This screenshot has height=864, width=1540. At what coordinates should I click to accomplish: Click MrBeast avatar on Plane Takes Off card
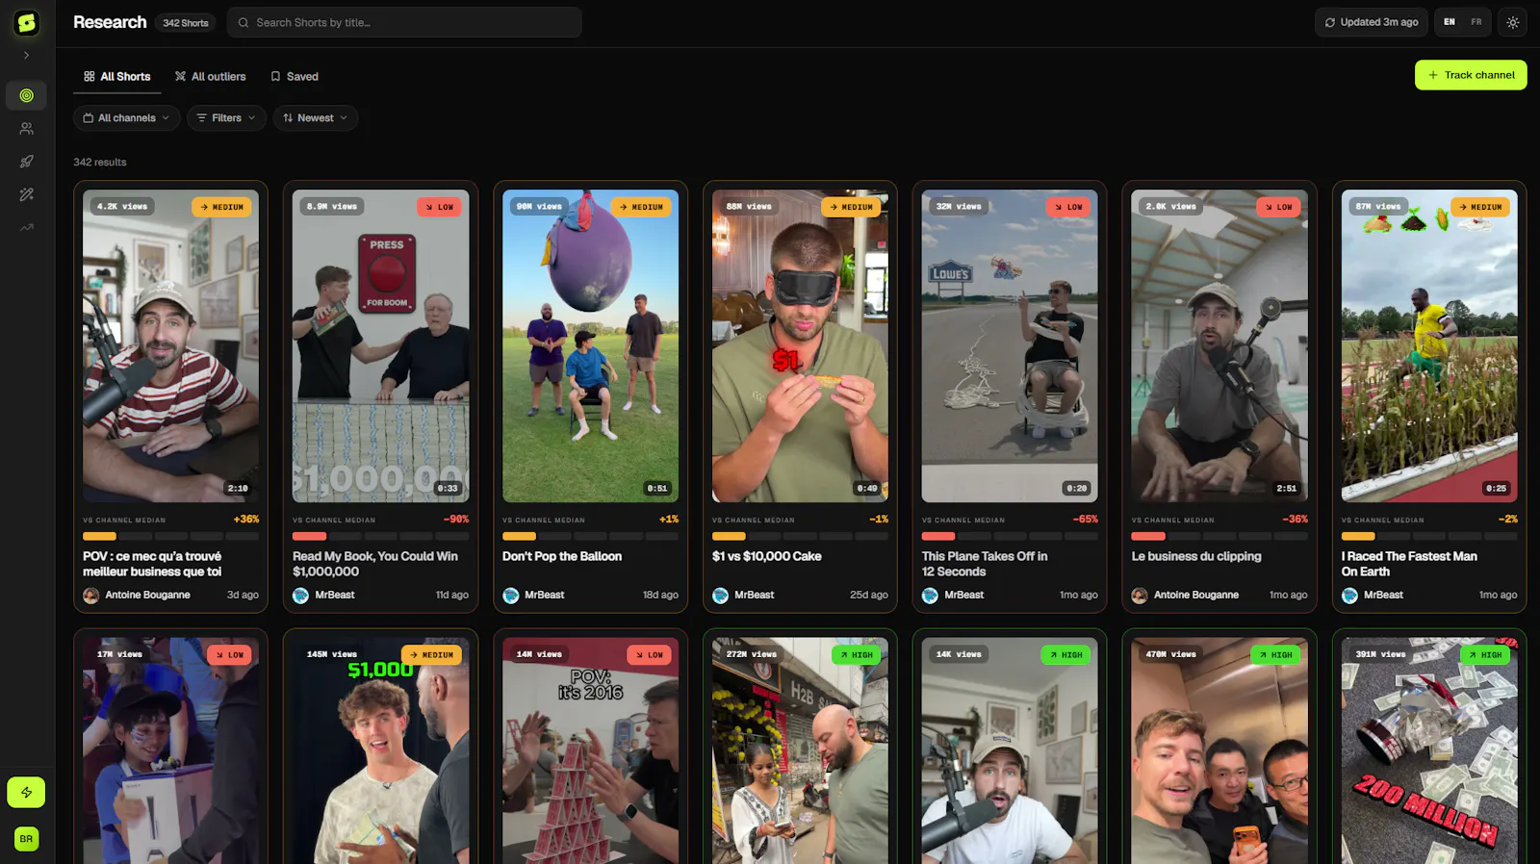[x=931, y=596]
